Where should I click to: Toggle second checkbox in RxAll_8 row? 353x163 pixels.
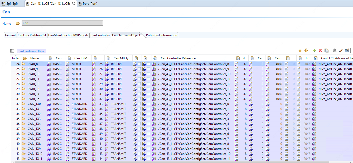pyautogui.click(x=148, y=64)
